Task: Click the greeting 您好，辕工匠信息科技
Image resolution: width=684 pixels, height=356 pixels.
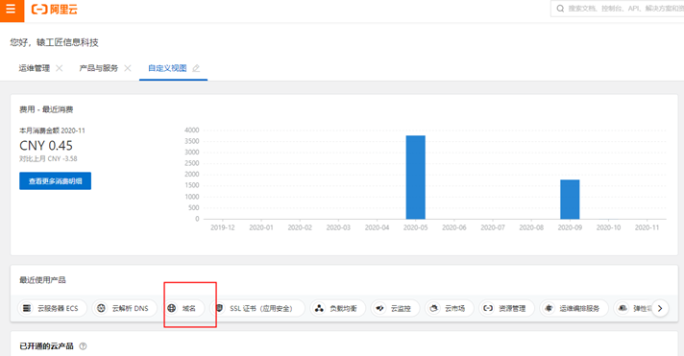Action: pyautogui.click(x=55, y=42)
